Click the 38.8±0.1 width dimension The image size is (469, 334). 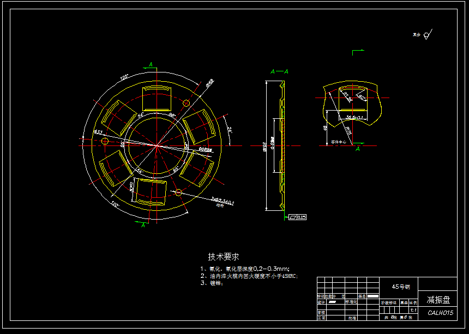click(354, 117)
